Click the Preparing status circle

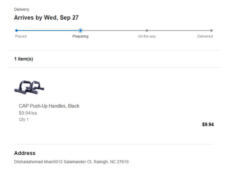tap(80, 31)
